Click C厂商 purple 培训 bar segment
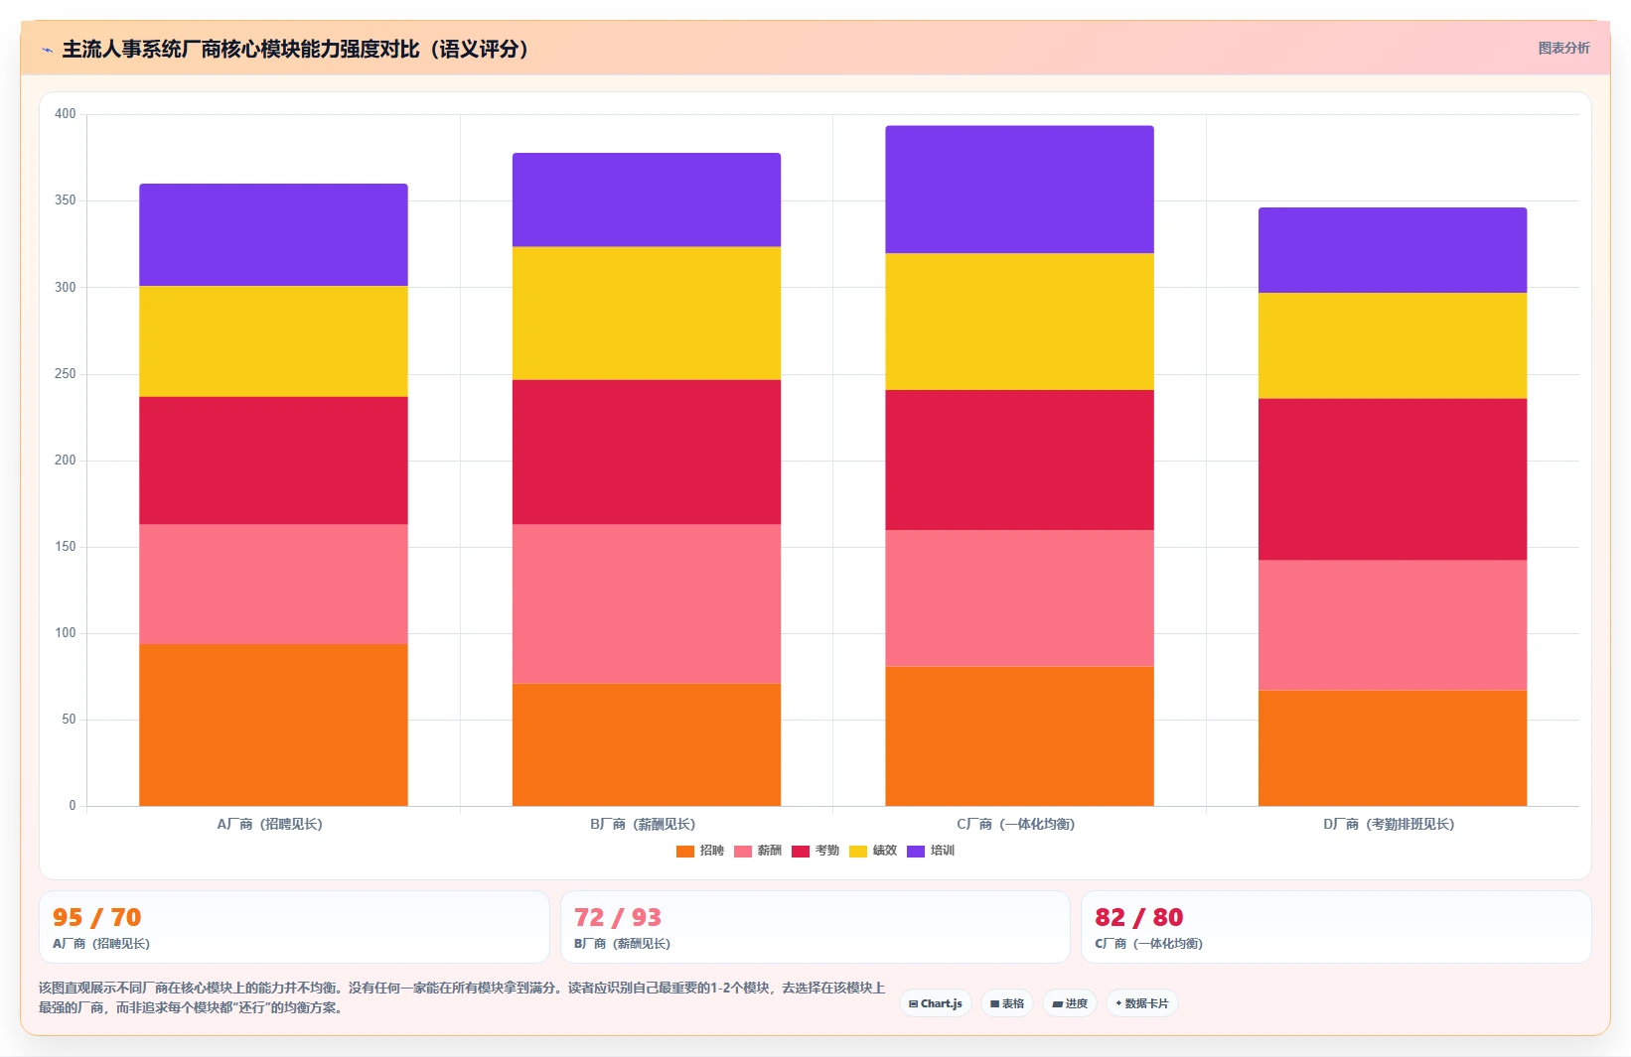 (x=1019, y=190)
